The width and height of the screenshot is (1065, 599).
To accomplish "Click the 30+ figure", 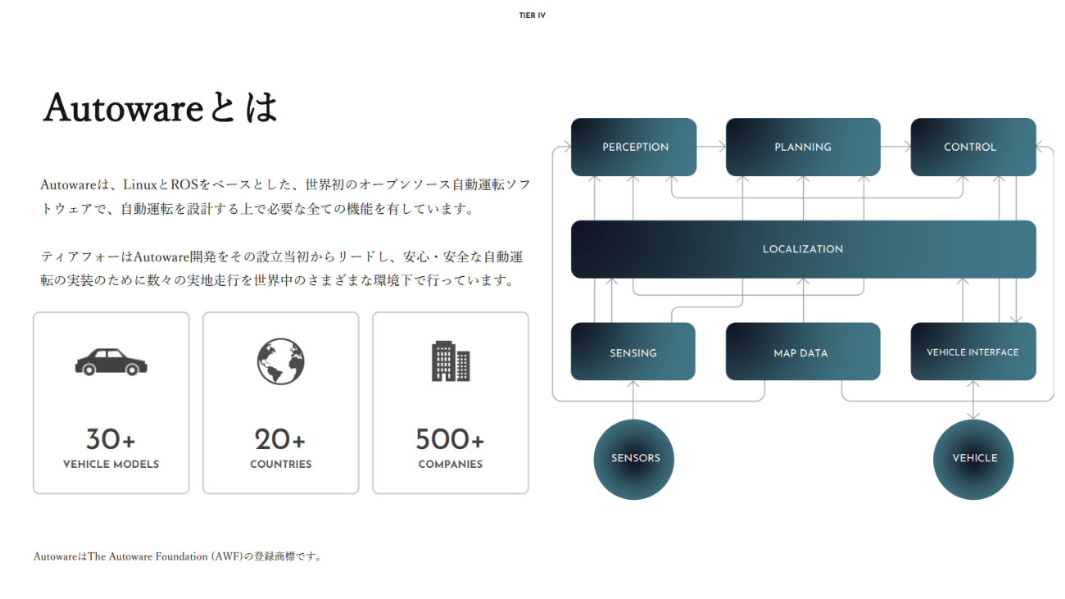I will 111,440.
